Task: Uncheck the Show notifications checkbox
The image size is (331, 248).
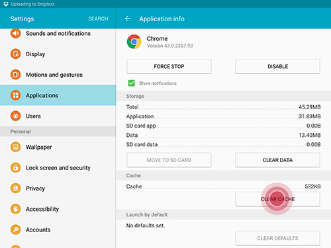Action: click(131, 83)
